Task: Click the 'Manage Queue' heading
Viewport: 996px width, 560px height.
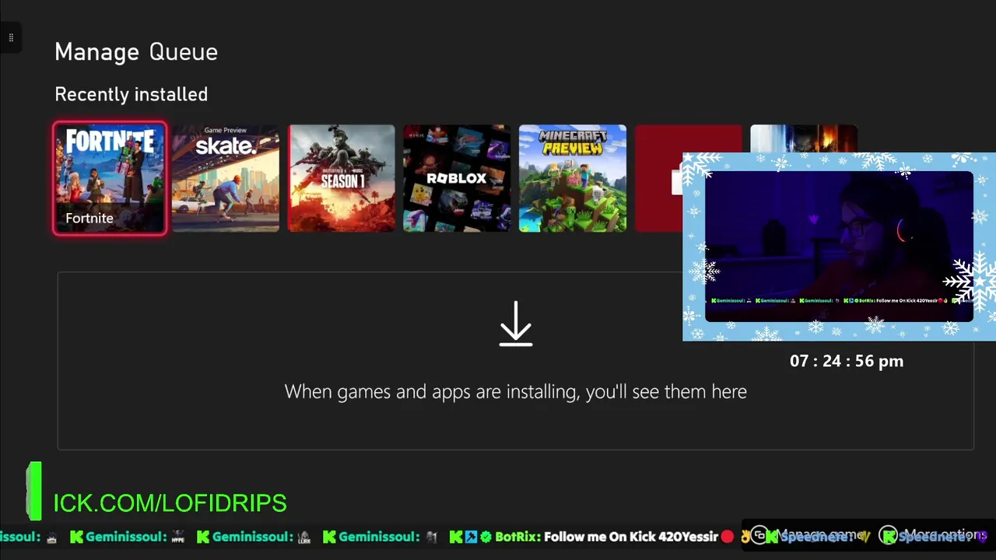Action: (136, 52)
